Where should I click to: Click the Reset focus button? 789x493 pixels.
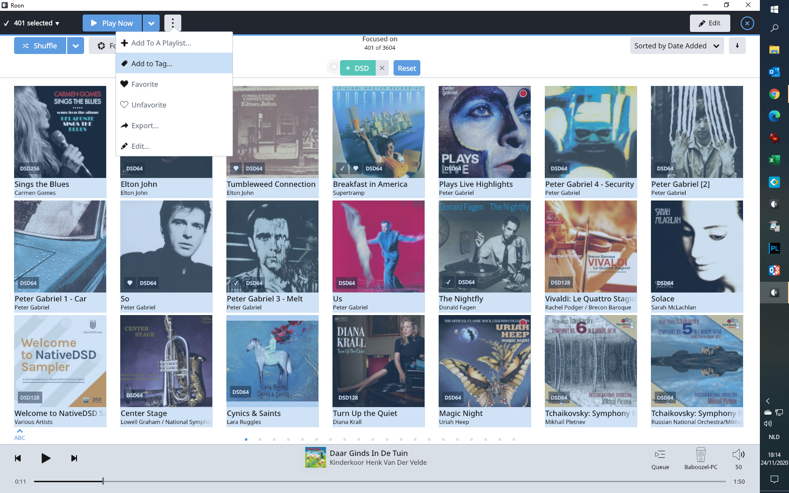click(407, 68)
